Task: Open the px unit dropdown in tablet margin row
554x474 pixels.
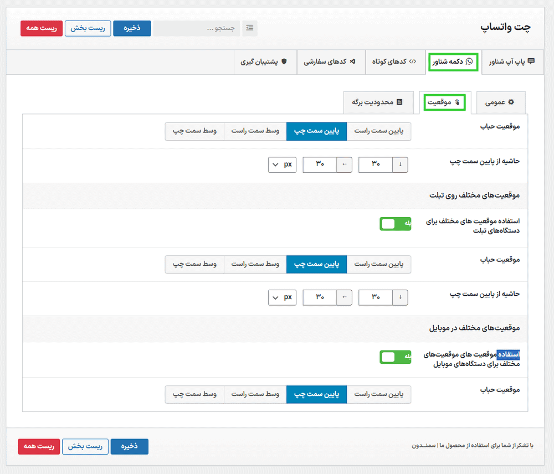Action: [x=283, y=297]
